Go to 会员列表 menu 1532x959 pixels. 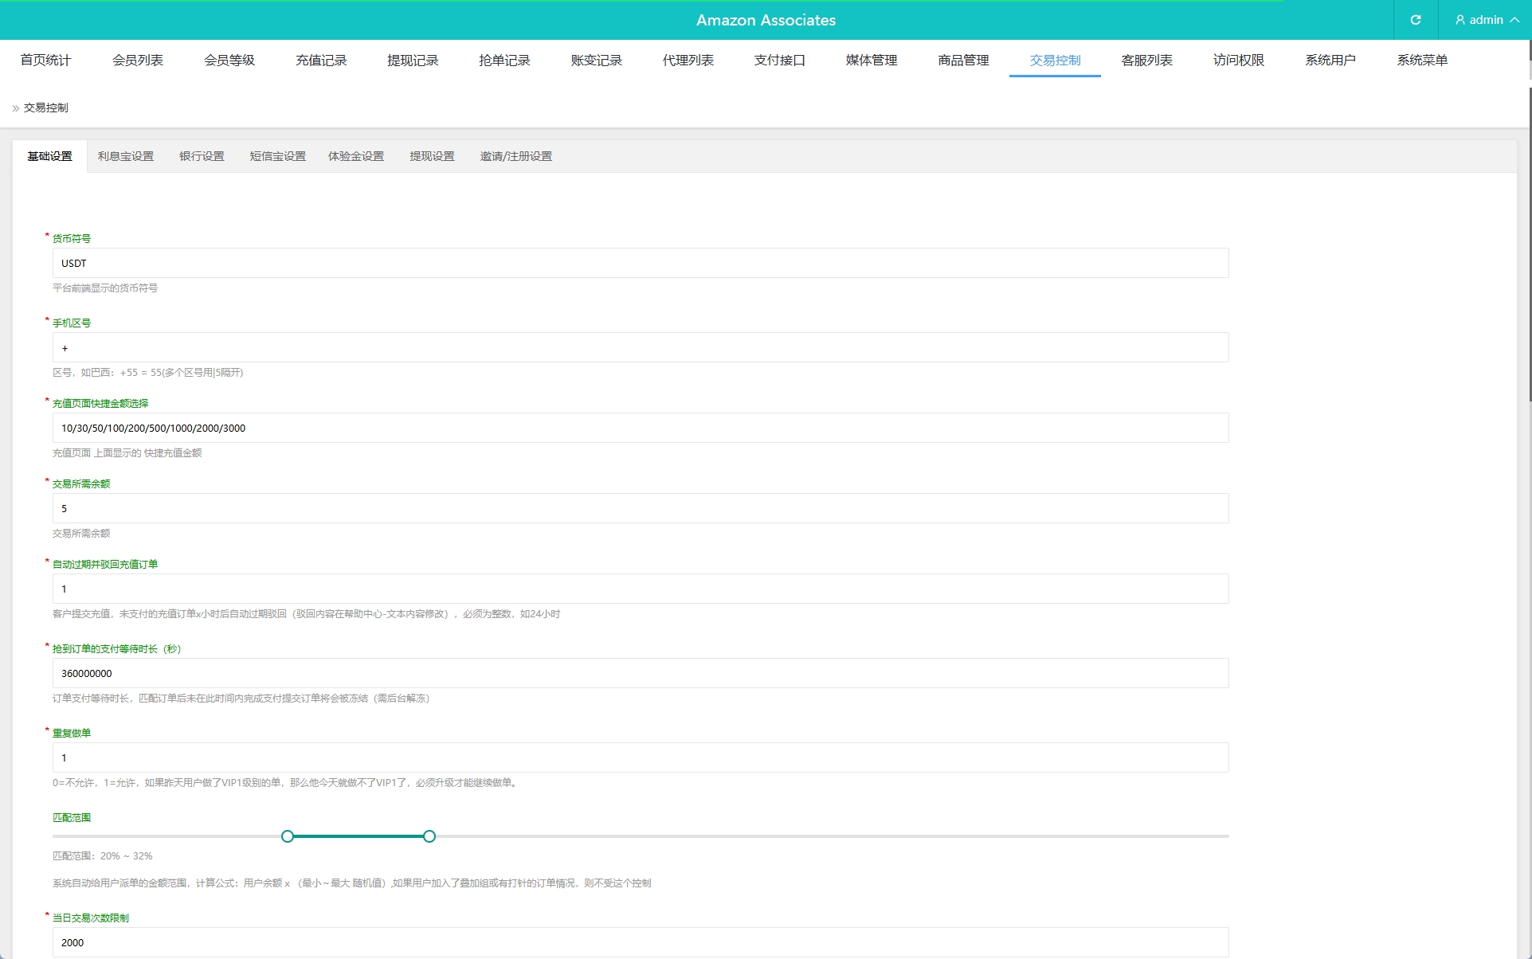click(137, 61)
